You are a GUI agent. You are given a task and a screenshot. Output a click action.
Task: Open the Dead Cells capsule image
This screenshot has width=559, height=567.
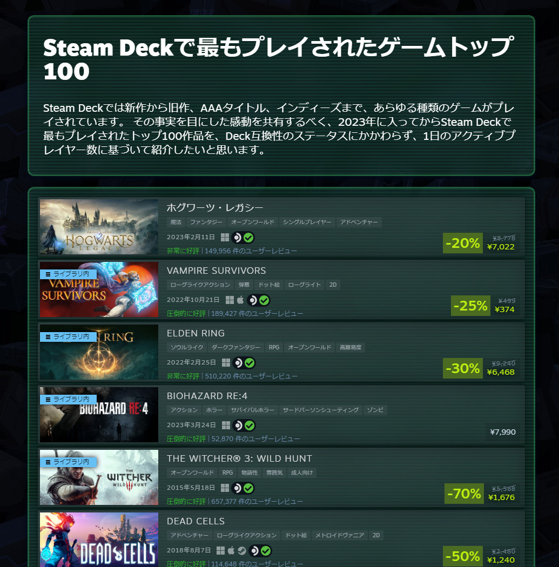tap(99, 539)
